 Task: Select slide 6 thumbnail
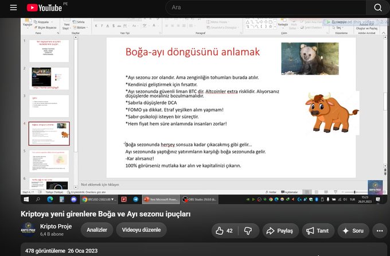(49, 183)
